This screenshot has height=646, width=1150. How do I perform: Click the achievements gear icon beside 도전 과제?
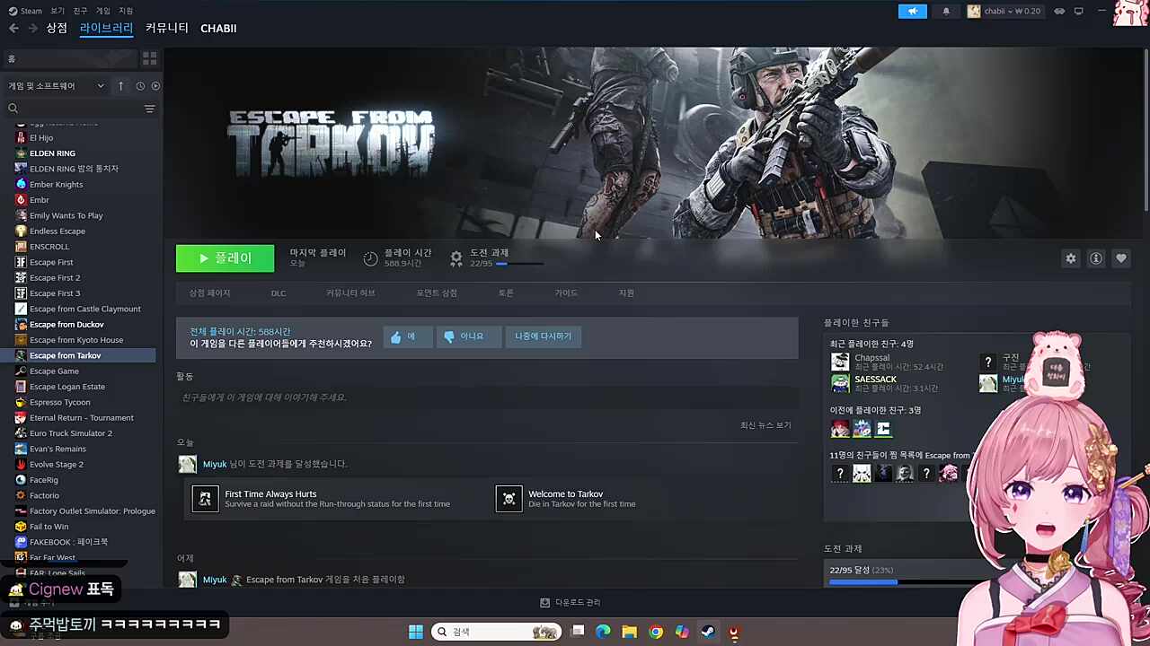click(456, 258)
